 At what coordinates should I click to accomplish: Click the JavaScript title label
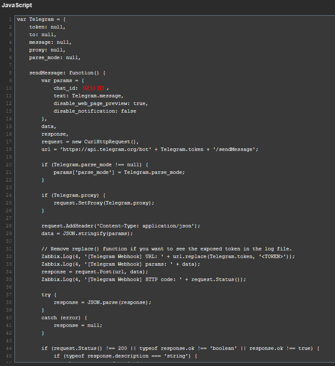(x=17, y=5)
